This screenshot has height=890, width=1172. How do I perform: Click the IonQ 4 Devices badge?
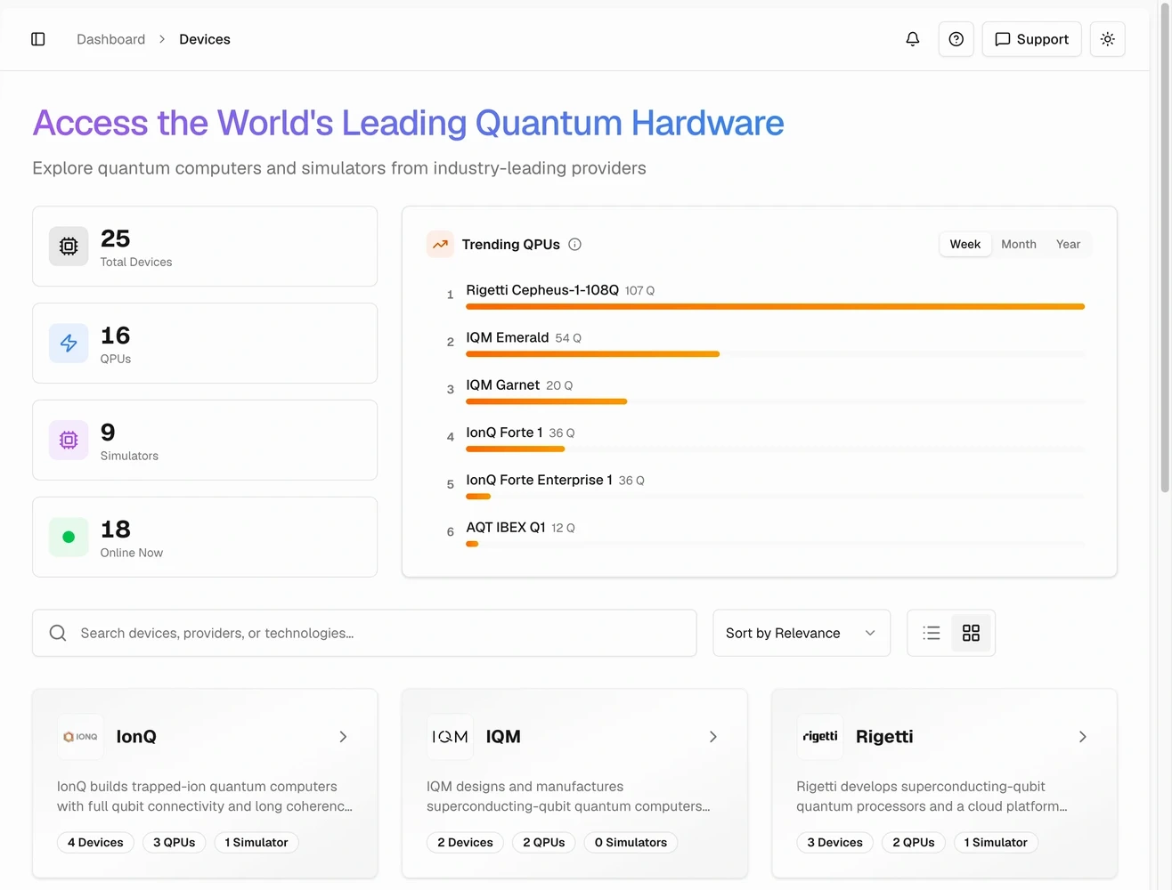click(95, 843)
